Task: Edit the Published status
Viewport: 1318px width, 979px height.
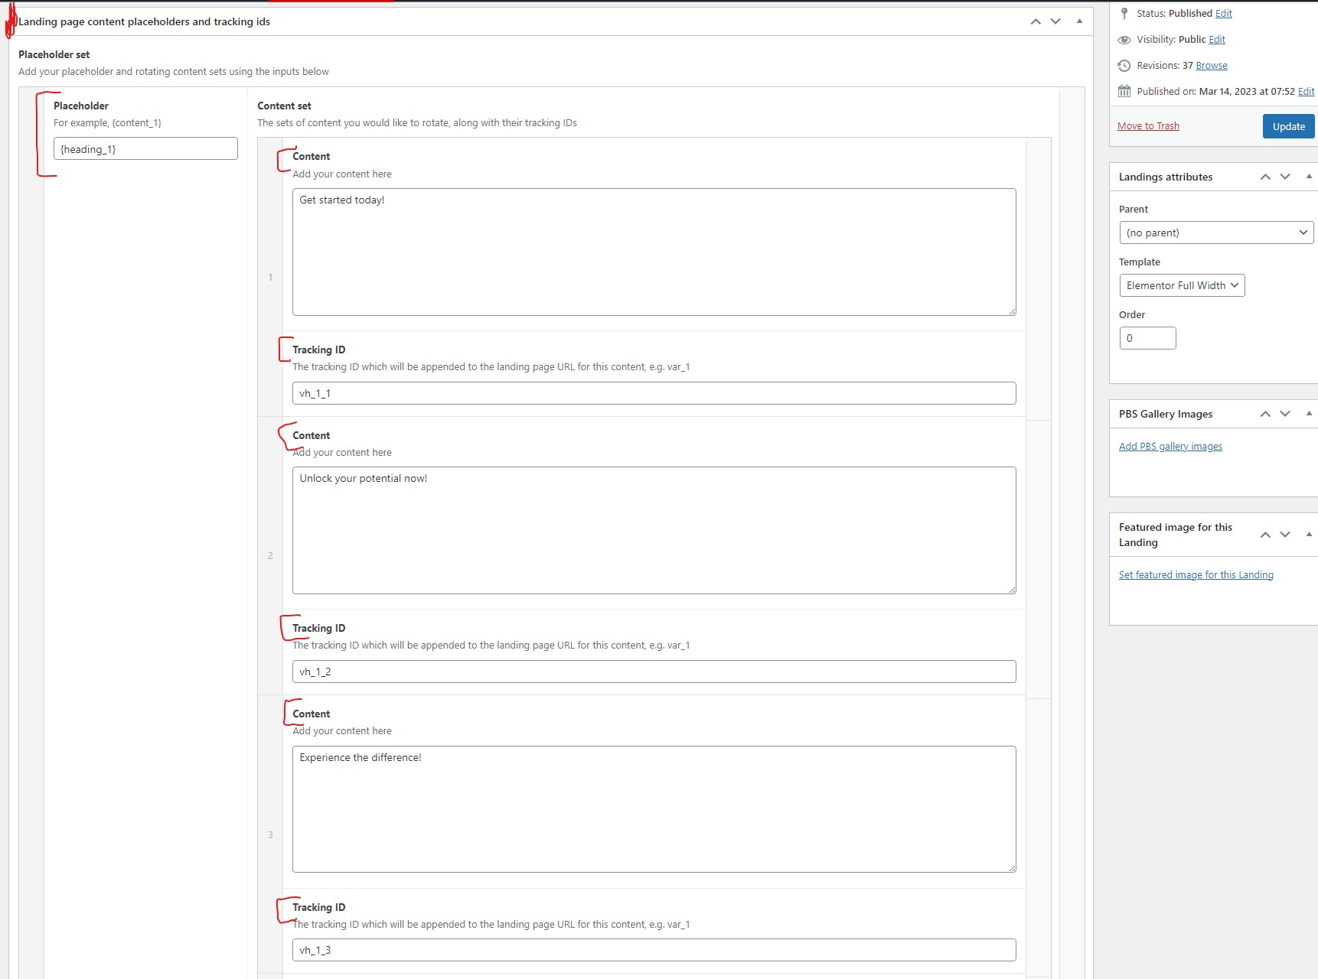Action: [1224, 14]
